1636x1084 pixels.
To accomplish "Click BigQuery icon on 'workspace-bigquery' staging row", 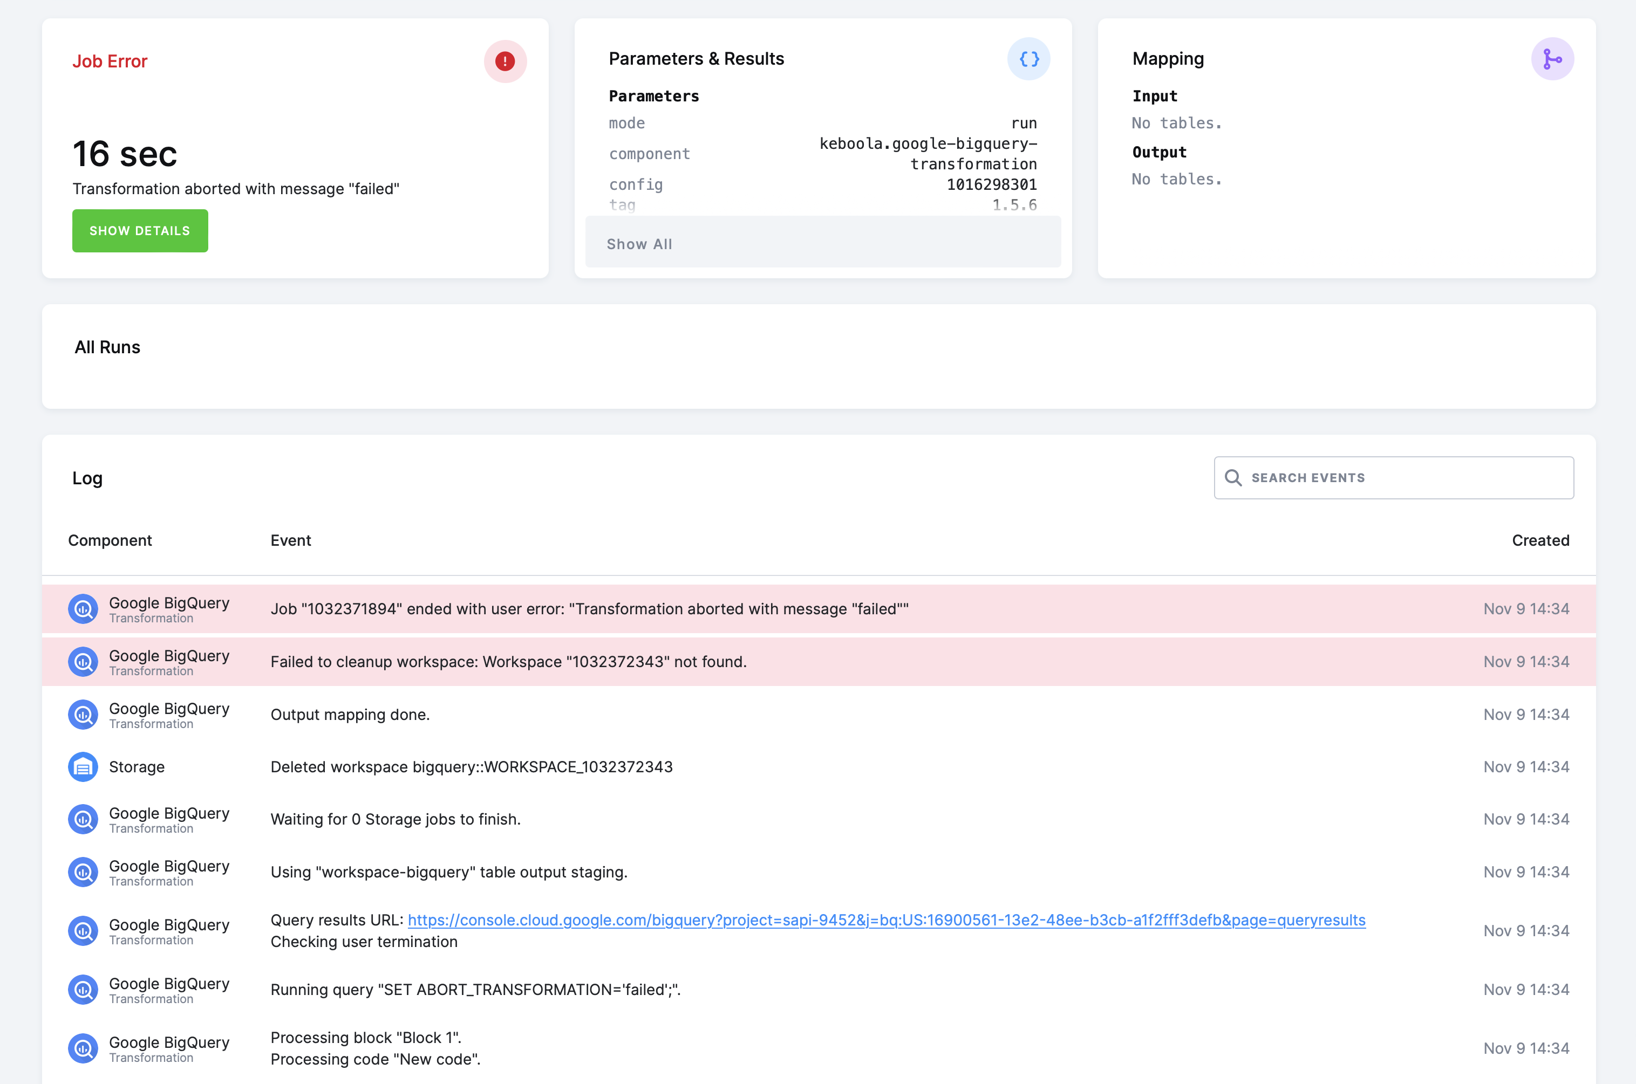I will (83, 872).
